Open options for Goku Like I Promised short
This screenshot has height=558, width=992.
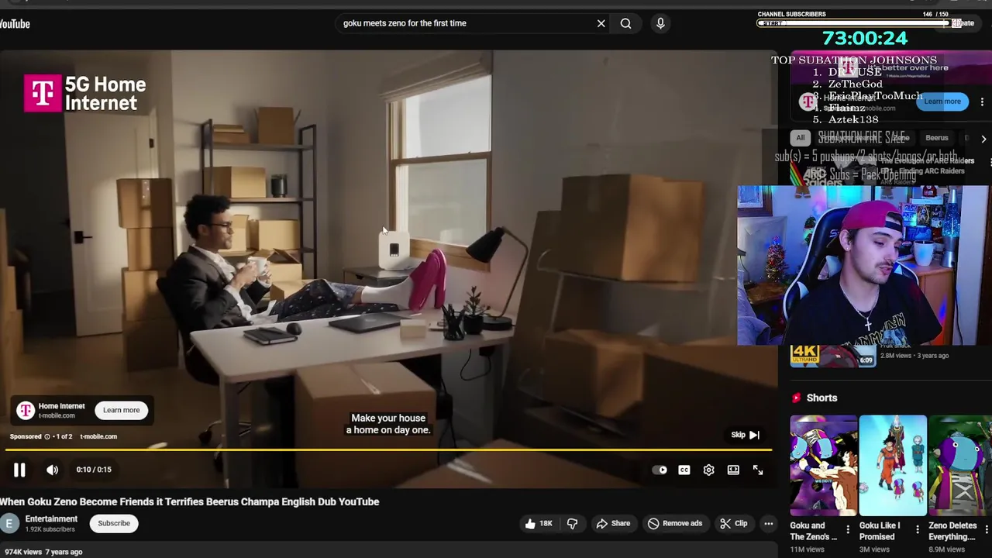(x=917, y=530)
